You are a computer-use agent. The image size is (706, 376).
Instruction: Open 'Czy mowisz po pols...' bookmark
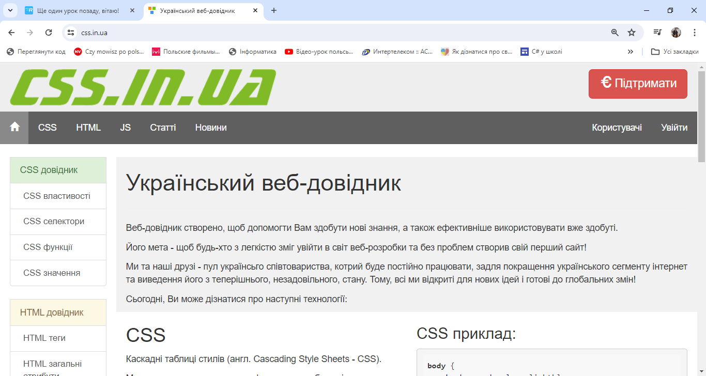point(109,52)
